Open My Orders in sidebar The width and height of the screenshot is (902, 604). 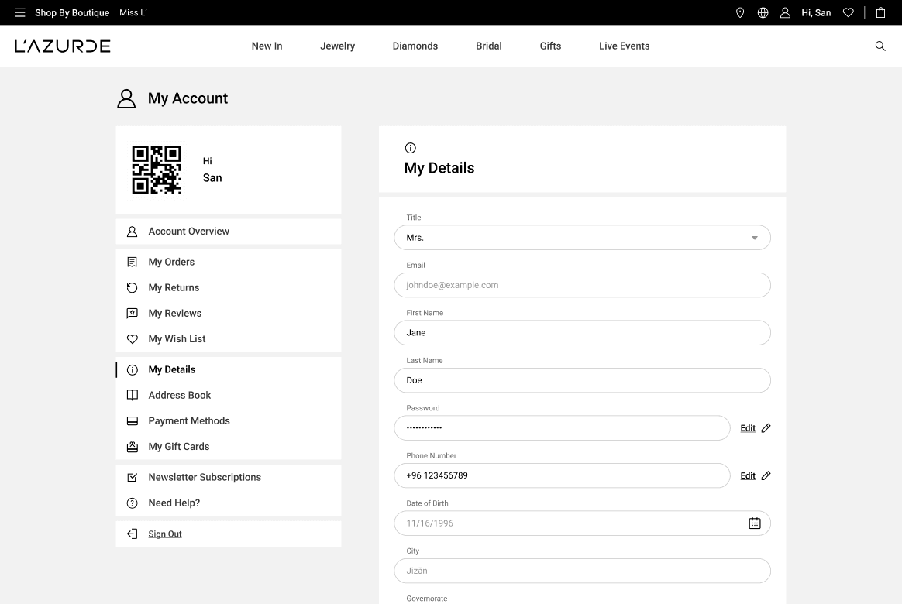tap(171, 263)
